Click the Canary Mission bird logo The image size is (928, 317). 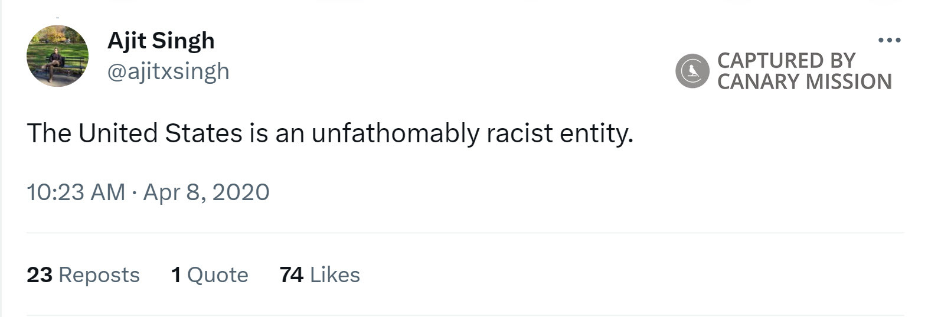click(x=692, y=71)
